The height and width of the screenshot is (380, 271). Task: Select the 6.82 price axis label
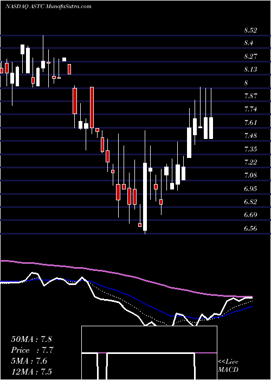250,201
